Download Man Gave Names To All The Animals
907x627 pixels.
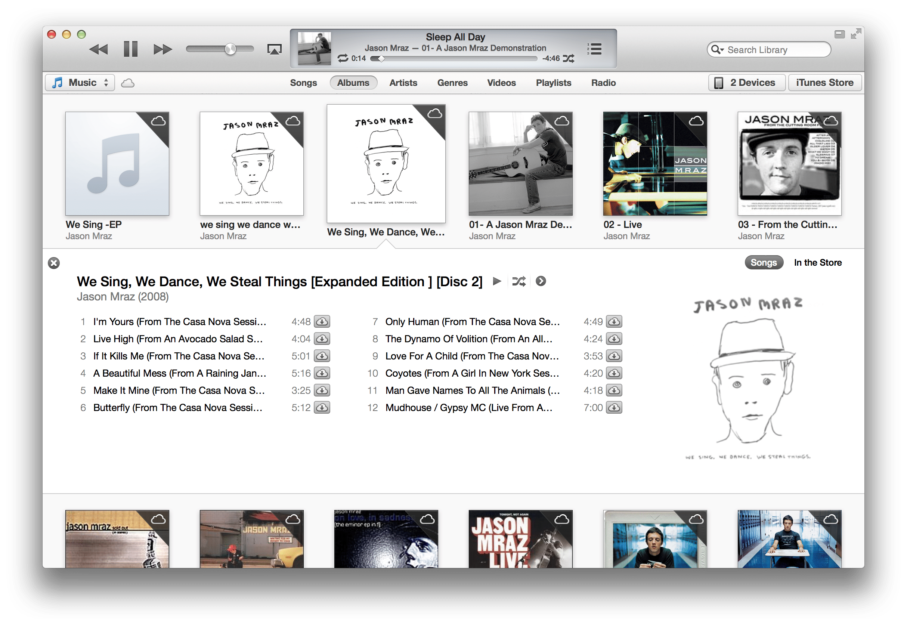tap(614, 390)
